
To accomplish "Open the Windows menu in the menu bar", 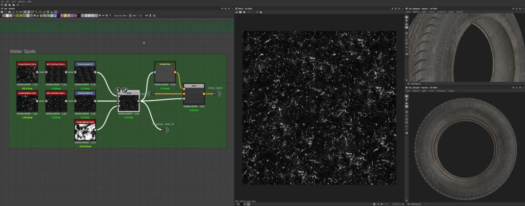I will (21, 2).
